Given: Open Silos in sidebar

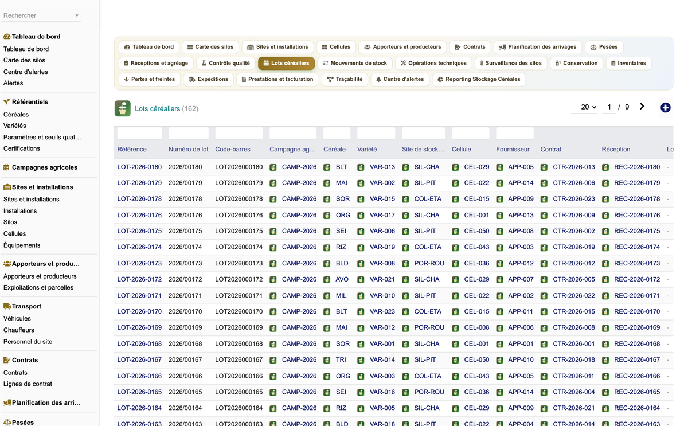Looking at the screenshot, I should pyautogui.click(x=10, y=222).
